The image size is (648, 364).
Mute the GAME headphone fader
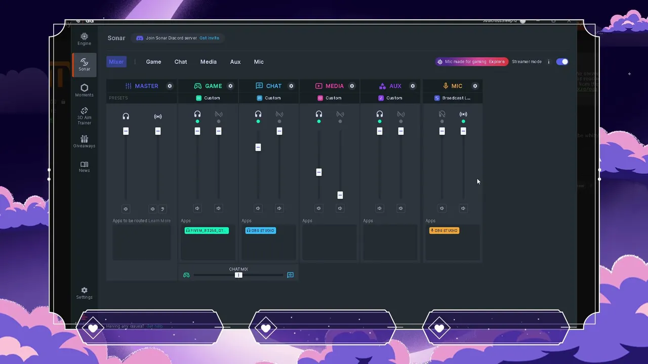coord(197,208)
